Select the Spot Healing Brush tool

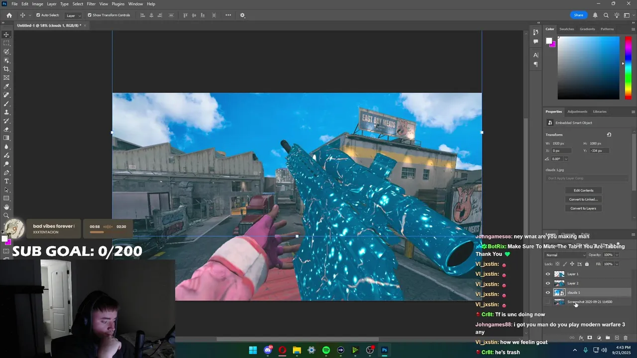tap(6, 95)
